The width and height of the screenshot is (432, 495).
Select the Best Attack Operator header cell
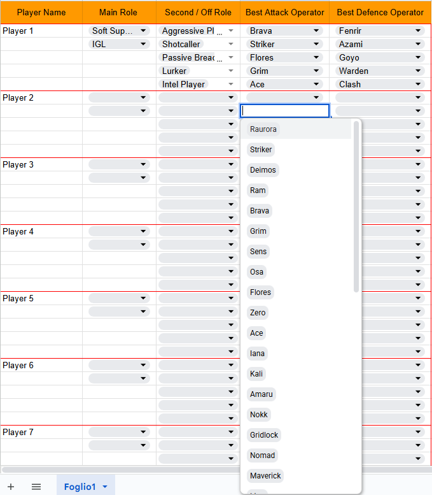(285, 12)
